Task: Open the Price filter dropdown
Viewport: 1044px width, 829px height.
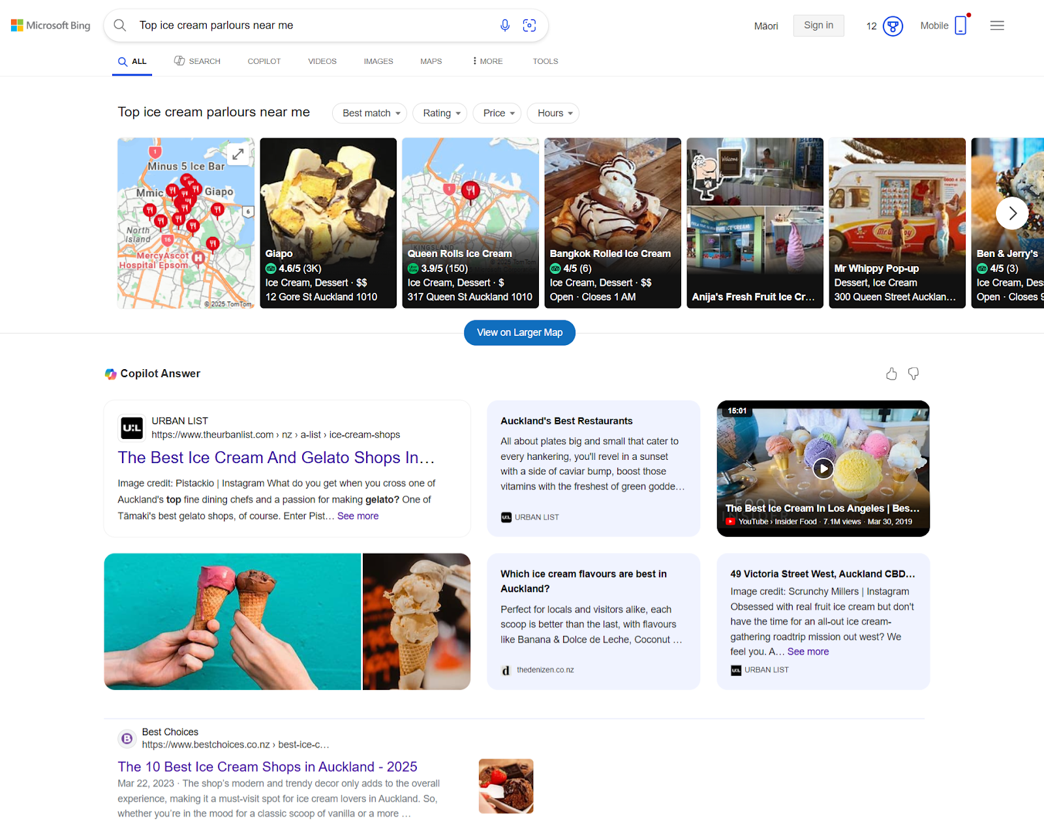Action: (497, 113)
